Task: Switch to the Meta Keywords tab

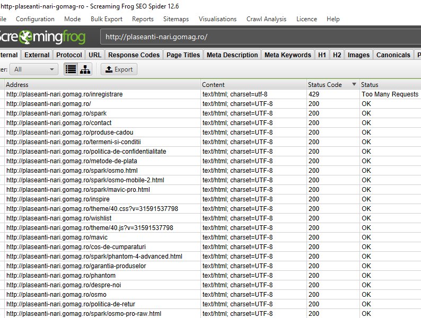Action: (288, 55)
